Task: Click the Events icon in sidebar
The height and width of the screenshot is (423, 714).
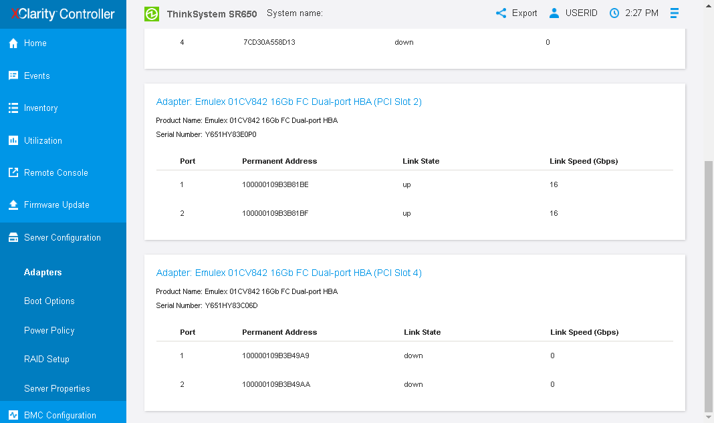Action: pyautogui.click(x=13, y=76)
